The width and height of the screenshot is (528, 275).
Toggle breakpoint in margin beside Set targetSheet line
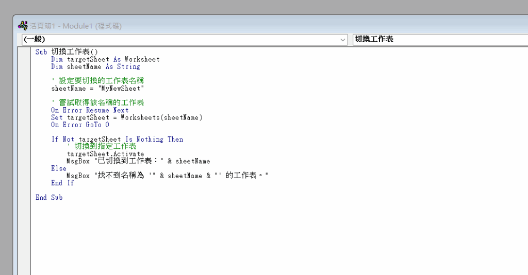pos(24,117)
